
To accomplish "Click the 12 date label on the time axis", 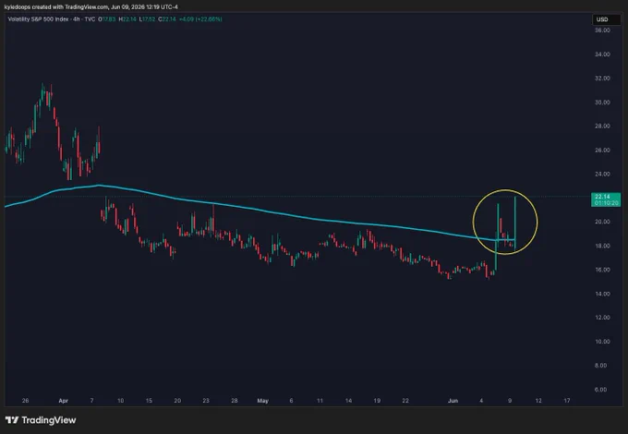I will tap(538, 401).
